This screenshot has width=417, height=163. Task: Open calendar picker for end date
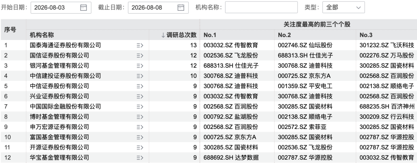181,7
